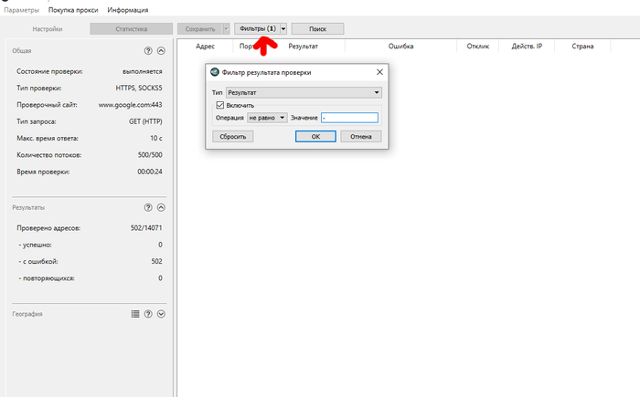Viewport: 640px width, 397px height.
Task: Open help for Результаты section
Action: click(148, 208)
